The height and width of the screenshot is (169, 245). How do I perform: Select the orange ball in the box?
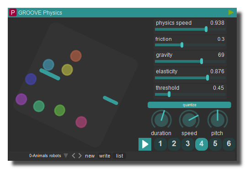click(x=76, y=56)
